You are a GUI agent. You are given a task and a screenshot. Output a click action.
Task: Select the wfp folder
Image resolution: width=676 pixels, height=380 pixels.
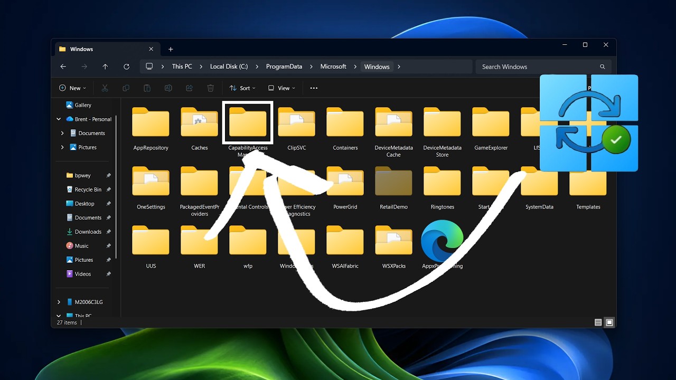pos(248,247)
